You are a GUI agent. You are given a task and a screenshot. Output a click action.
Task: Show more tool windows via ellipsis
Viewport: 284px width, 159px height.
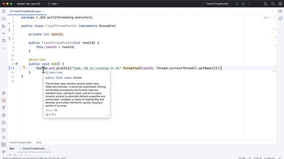pyautogui.click(x=4, y=48)
